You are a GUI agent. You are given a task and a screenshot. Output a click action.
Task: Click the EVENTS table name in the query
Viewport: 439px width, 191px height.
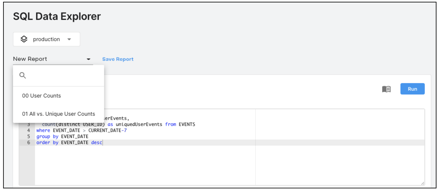[187, 124]
